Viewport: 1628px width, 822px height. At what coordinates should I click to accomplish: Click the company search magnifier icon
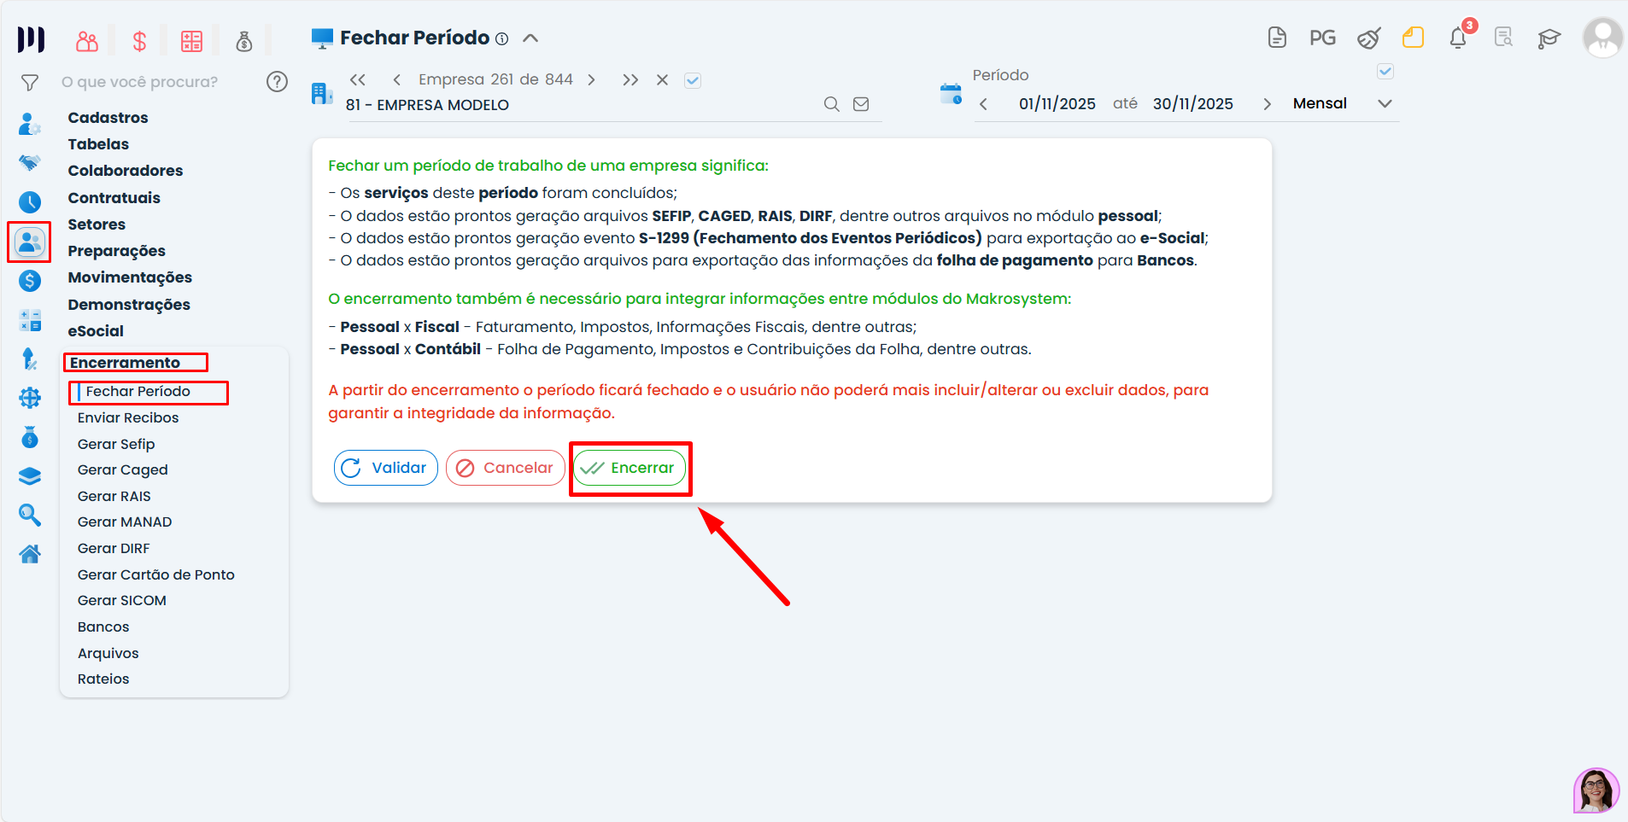point(831,104)
